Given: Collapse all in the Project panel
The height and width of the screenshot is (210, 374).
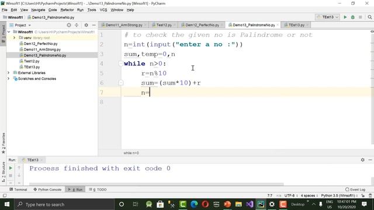Looking at the screenshot, I should pyautogui.click(x=77, y=25).
